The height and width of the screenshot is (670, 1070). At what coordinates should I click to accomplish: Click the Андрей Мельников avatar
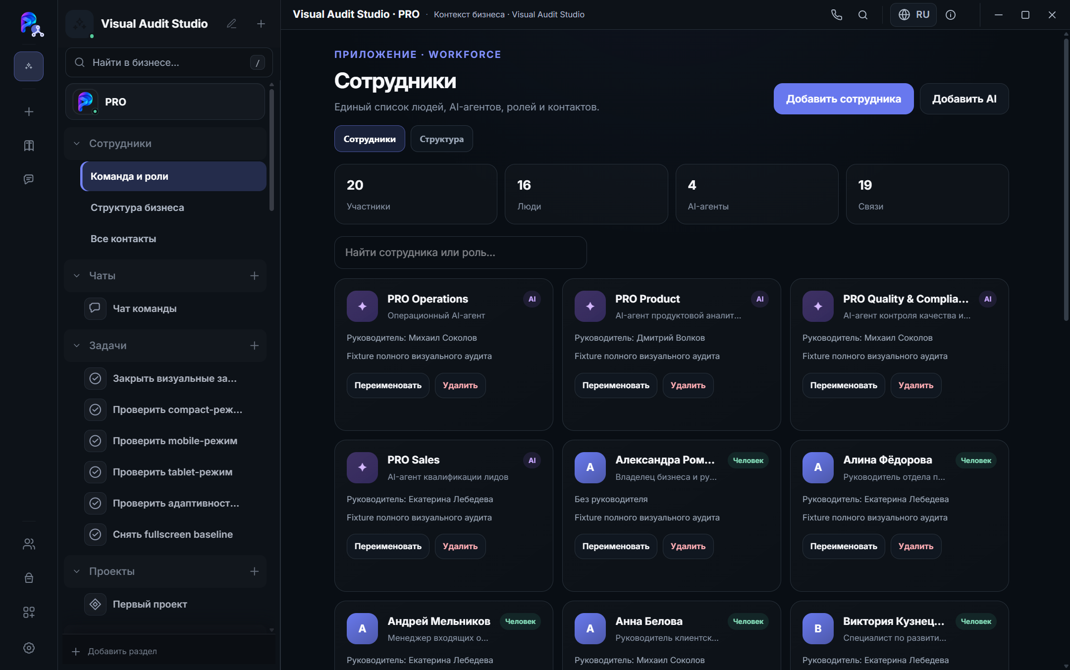[362, 628]
